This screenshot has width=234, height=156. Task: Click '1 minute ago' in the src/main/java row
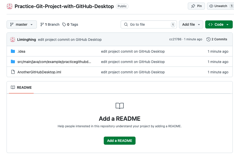tap(218, 62)
